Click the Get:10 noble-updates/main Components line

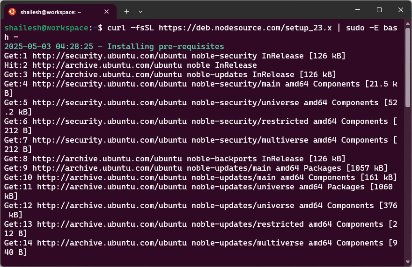(200, 178)
